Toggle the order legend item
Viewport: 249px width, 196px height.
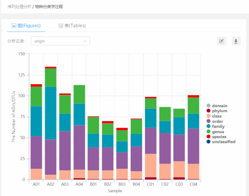217,121
